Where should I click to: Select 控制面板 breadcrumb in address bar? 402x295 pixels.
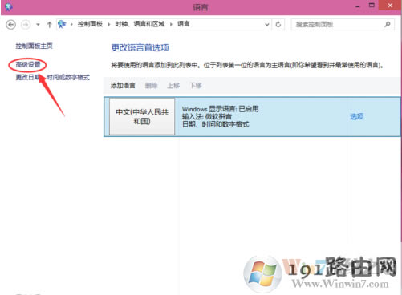[x=90, y=24]
